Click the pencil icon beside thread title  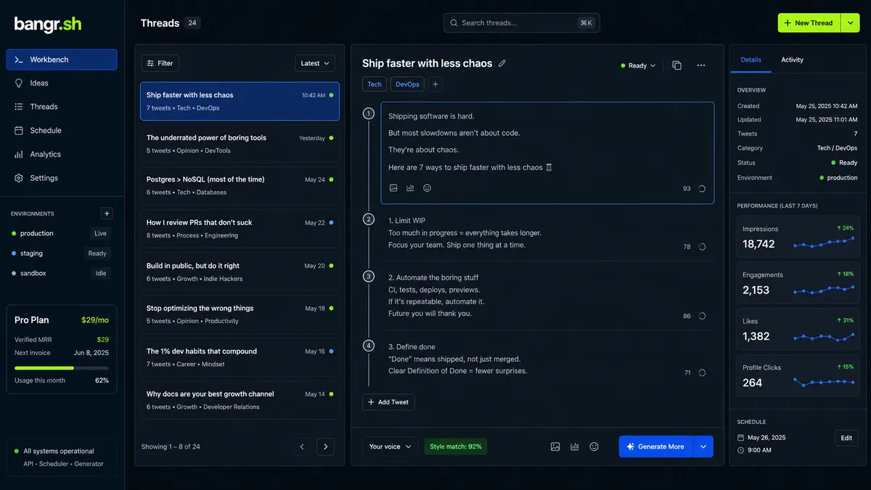click(502, 63)
